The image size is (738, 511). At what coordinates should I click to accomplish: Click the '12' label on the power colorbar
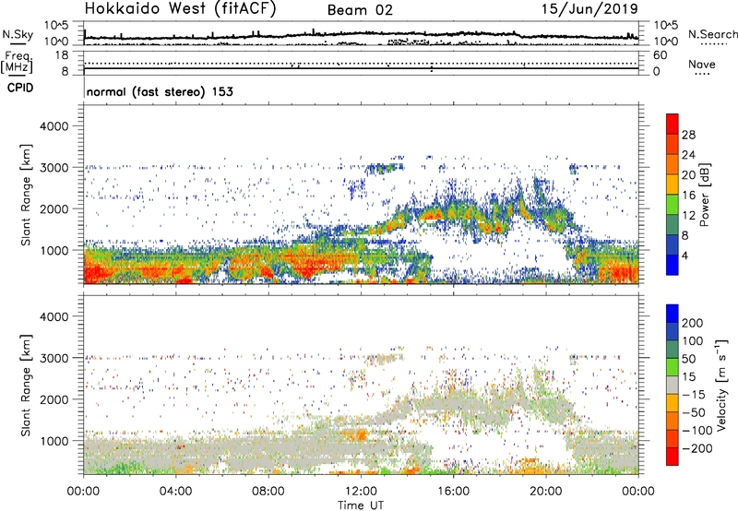[x=688, y=216]
